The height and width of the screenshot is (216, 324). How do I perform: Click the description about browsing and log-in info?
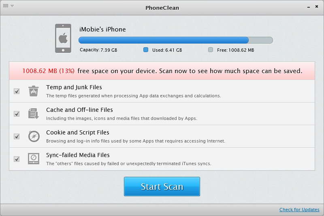[x=136, y=141]
